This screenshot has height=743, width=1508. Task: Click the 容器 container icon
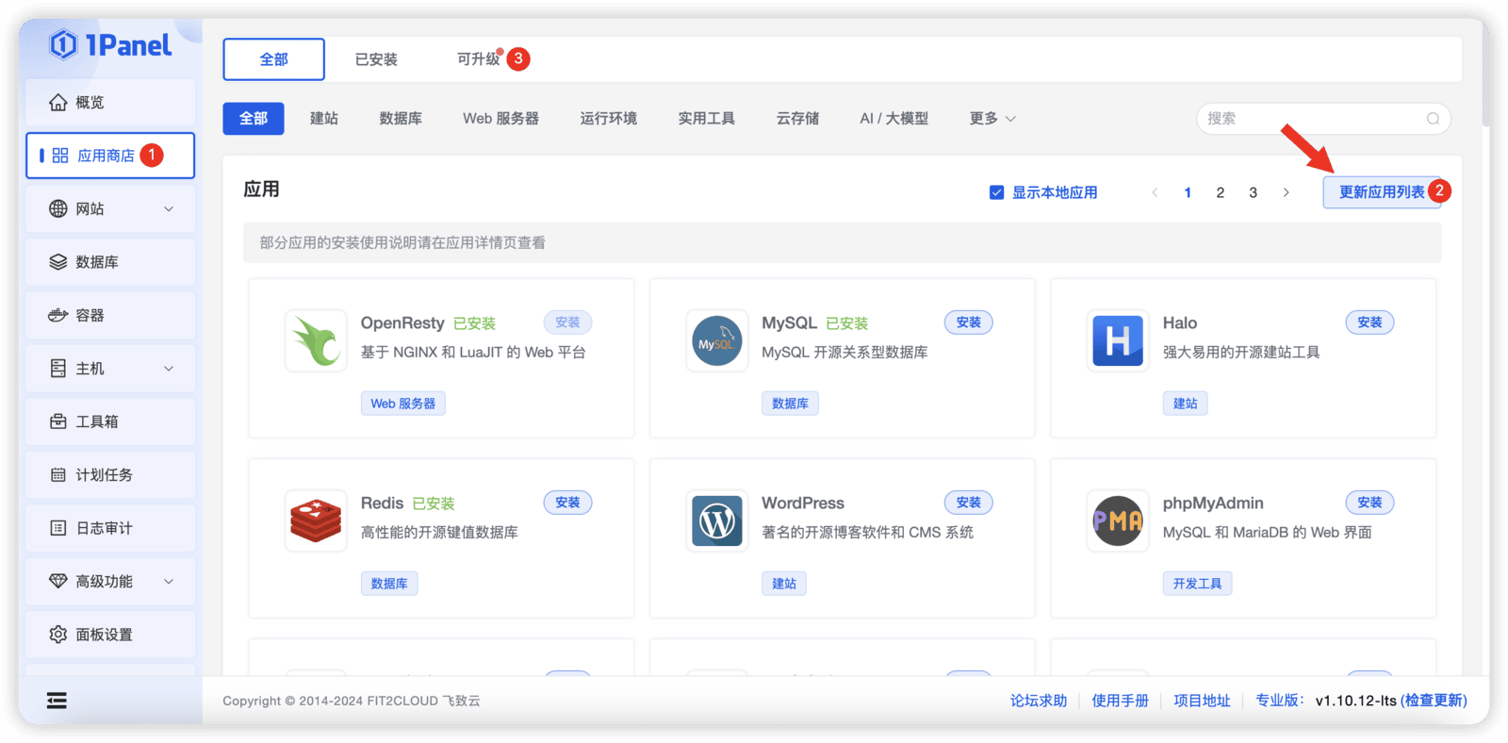point(58,315)
